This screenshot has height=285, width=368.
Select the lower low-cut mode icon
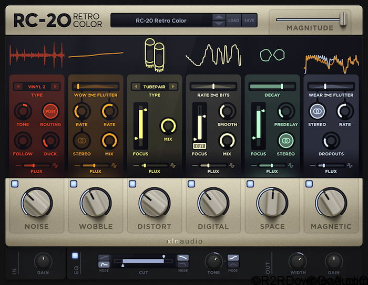[x=104, y=265]
